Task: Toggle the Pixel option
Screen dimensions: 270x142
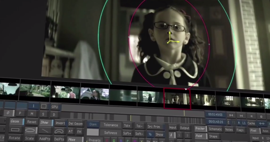Action: (255, 131)
